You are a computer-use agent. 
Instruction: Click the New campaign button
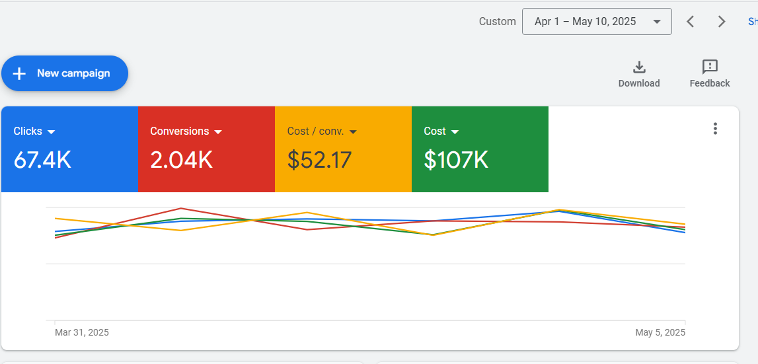pos(65,73)
